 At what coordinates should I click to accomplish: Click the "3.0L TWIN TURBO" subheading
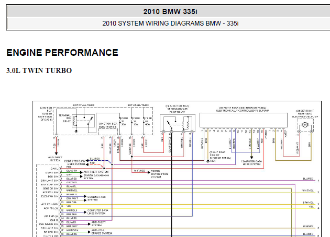[39, 70]
